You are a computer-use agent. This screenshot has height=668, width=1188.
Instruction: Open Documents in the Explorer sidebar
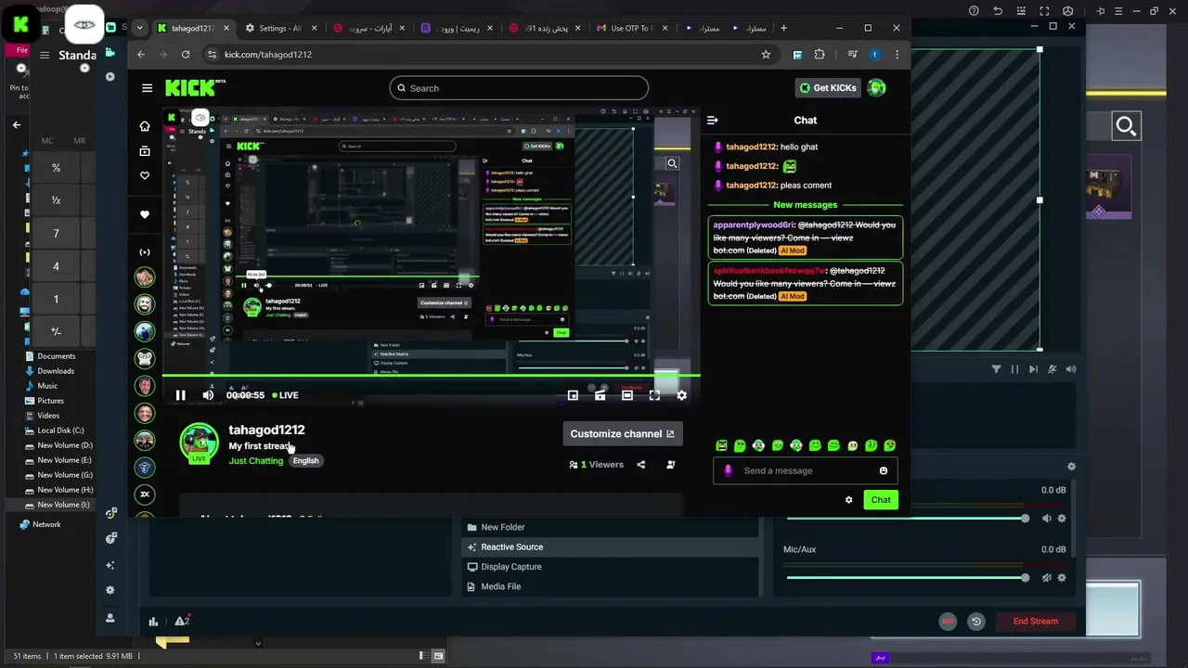49,356
